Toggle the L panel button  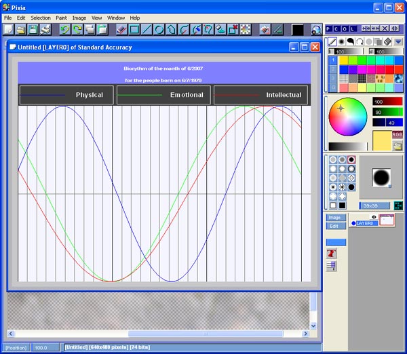353,28
